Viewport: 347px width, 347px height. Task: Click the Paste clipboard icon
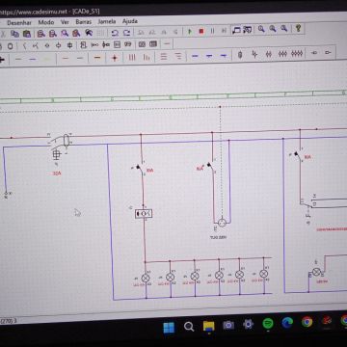click(27, 34)
